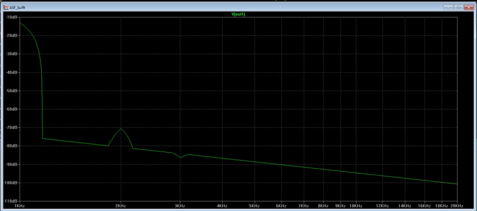Click the ASF_3a.fft title bar text
This screenshot has height=211, width=477.
[17, 8]
